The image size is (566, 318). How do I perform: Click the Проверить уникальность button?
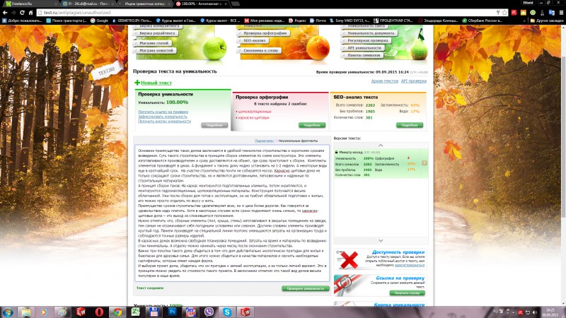tap(306, 288)
